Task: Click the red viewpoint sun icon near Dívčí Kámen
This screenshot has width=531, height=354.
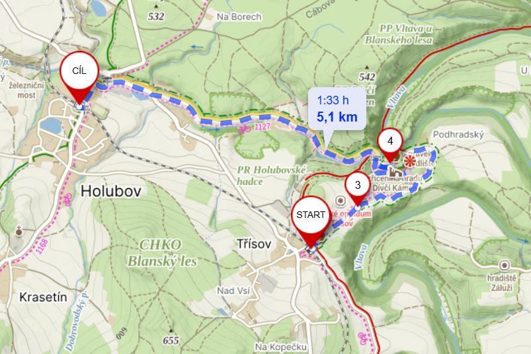Action: [410, 161]
